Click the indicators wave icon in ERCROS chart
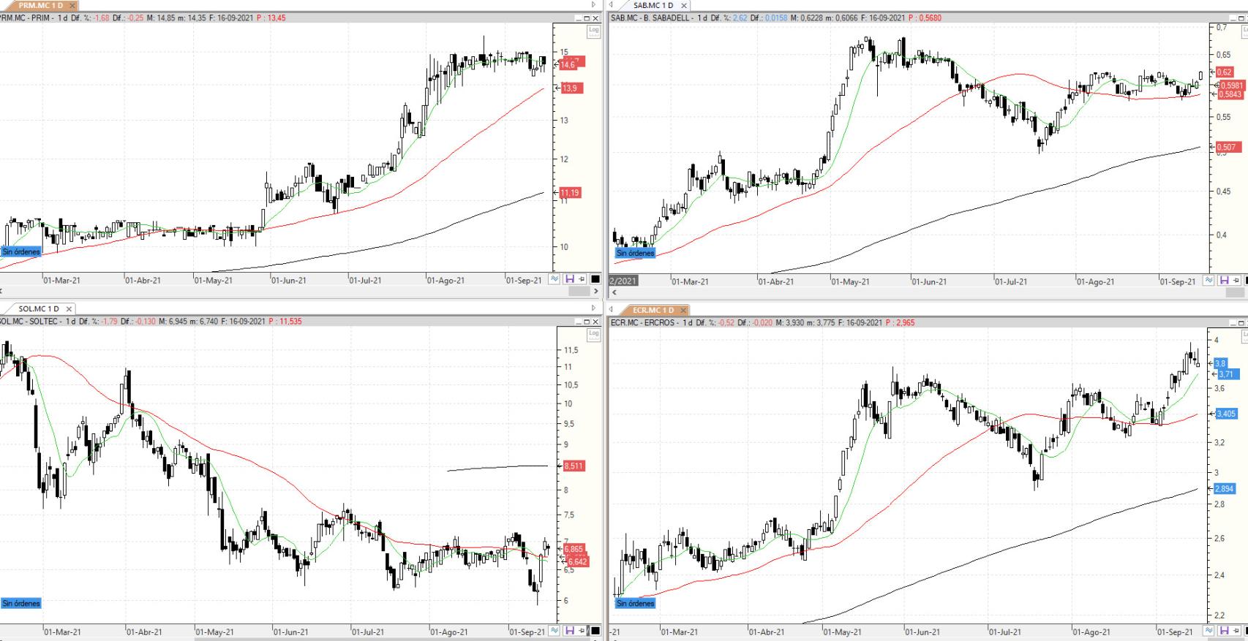This screenshot has height=641, width=1248. 1208,631
